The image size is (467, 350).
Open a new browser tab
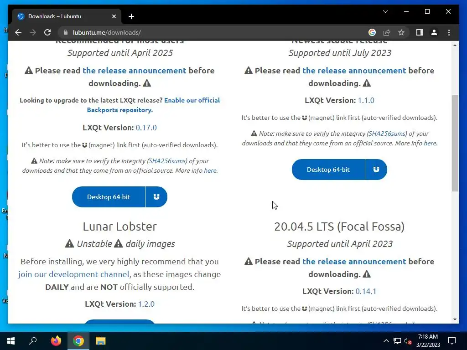click(x=131, y=16)
